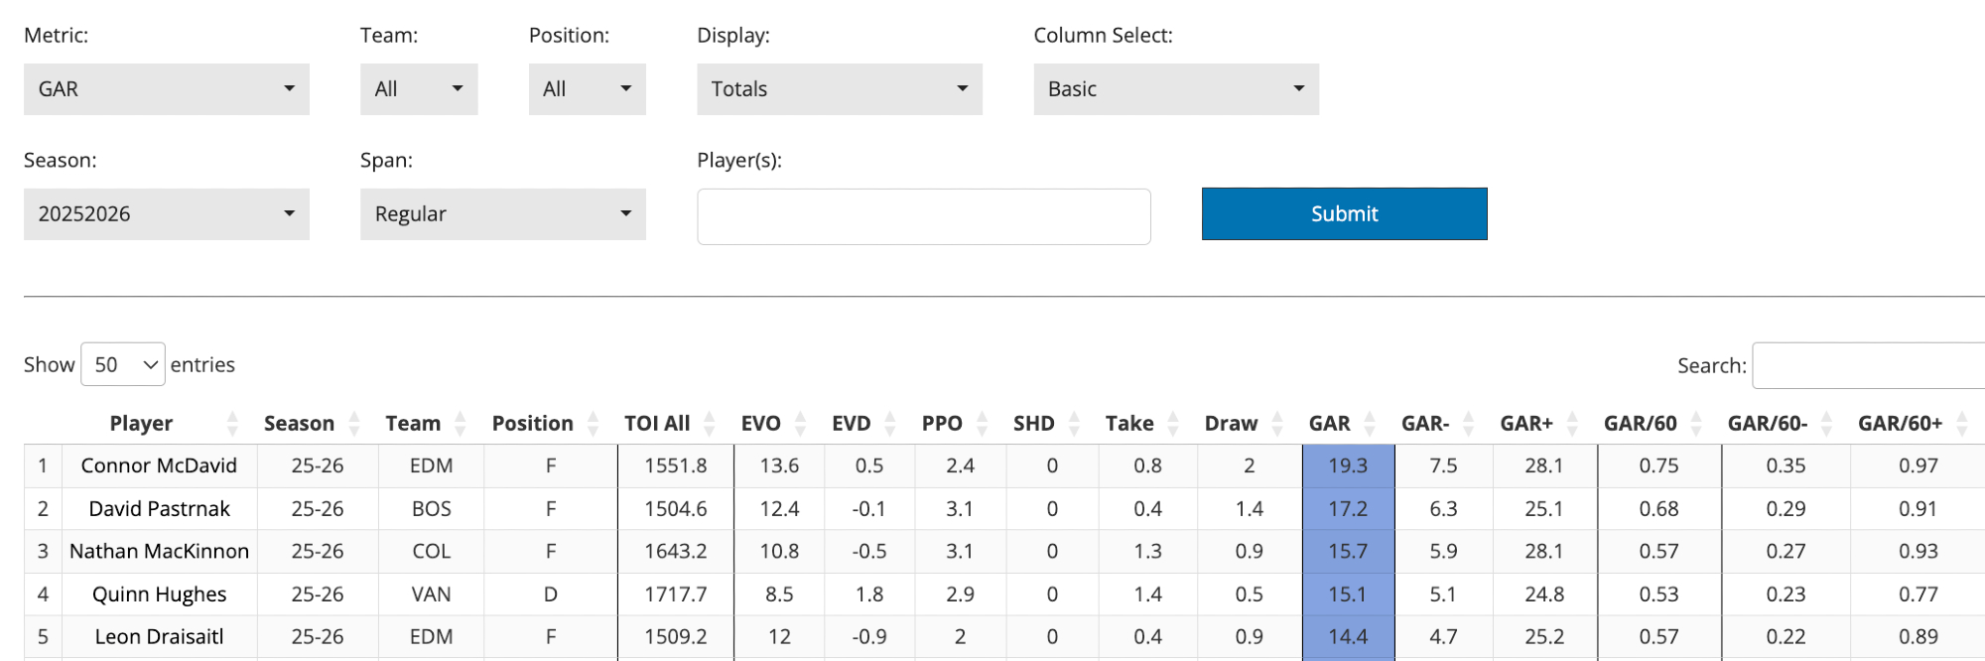Open the Show entries count selector
1985x661 pixels.
123,365
